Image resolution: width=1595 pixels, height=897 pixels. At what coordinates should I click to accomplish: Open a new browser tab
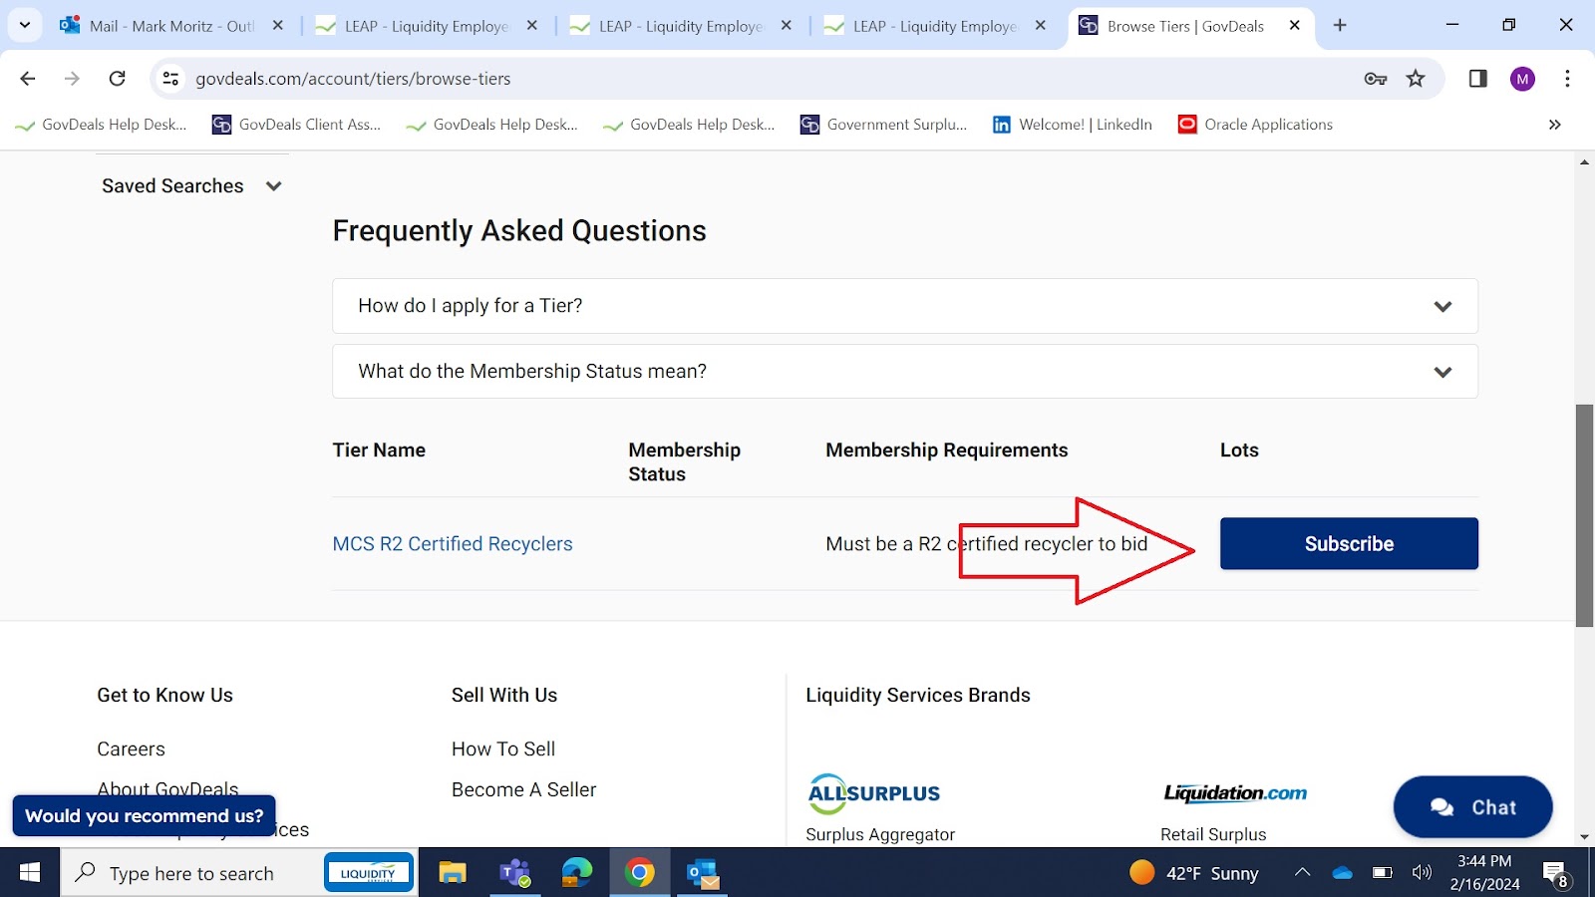point(1340,25)
